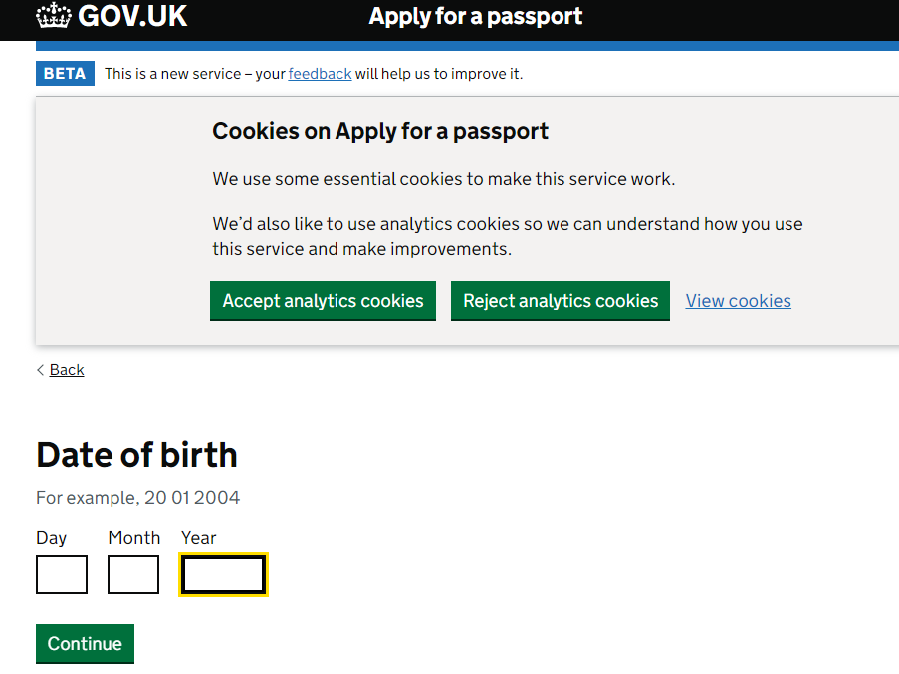
Task: Open the feedback link in the beta banner
Action: [x=320, y=74]
